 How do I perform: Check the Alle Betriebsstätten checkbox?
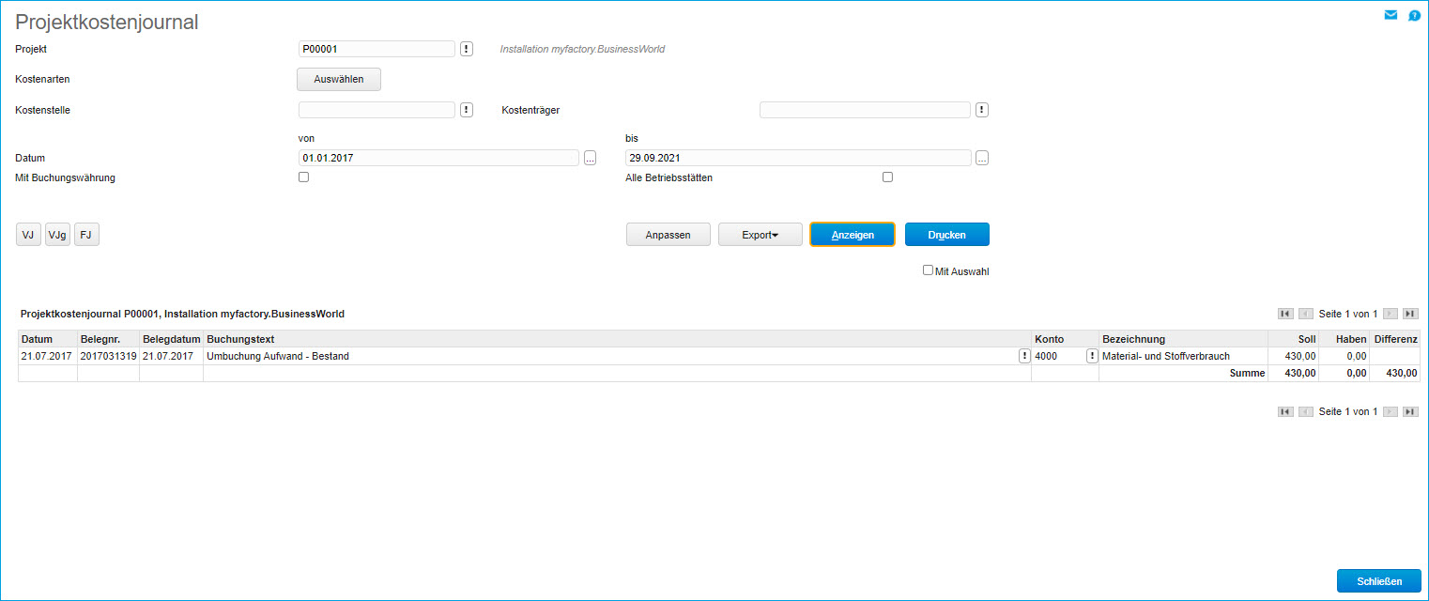(887, 177)
